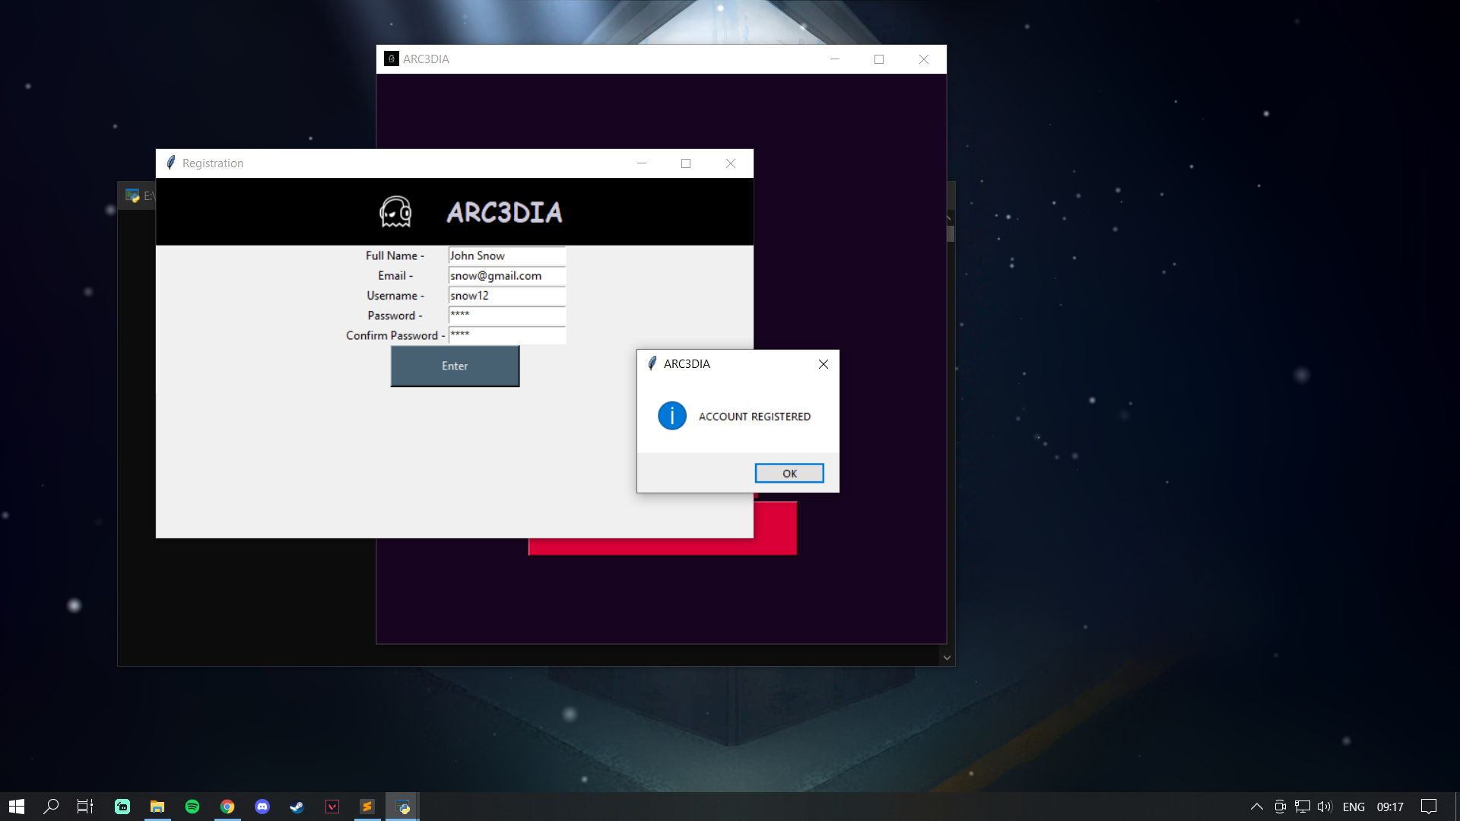The height and width of the screenshot is (821, 1460).
Task: Click the blue information icon in dialog
Action: [671, 416]
